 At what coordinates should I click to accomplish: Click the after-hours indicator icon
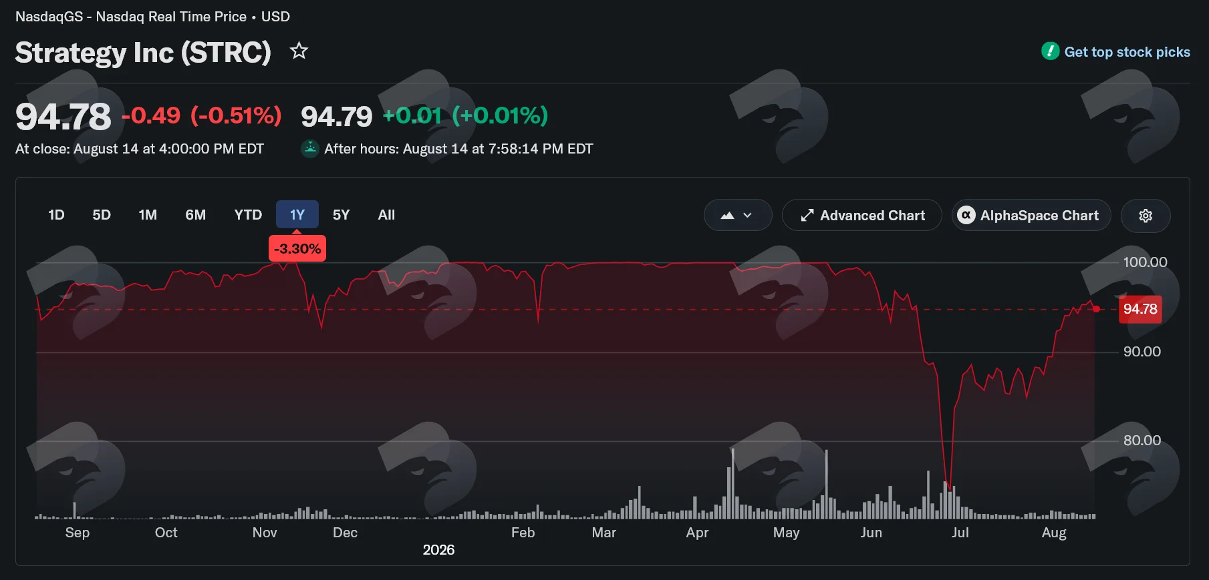309,148
